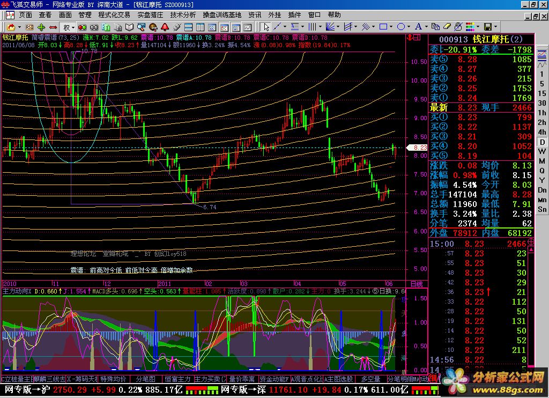This screenshot has width=549, height=398.
Task: Open the 技术分析 menu
Action: [x=183, y=14]
